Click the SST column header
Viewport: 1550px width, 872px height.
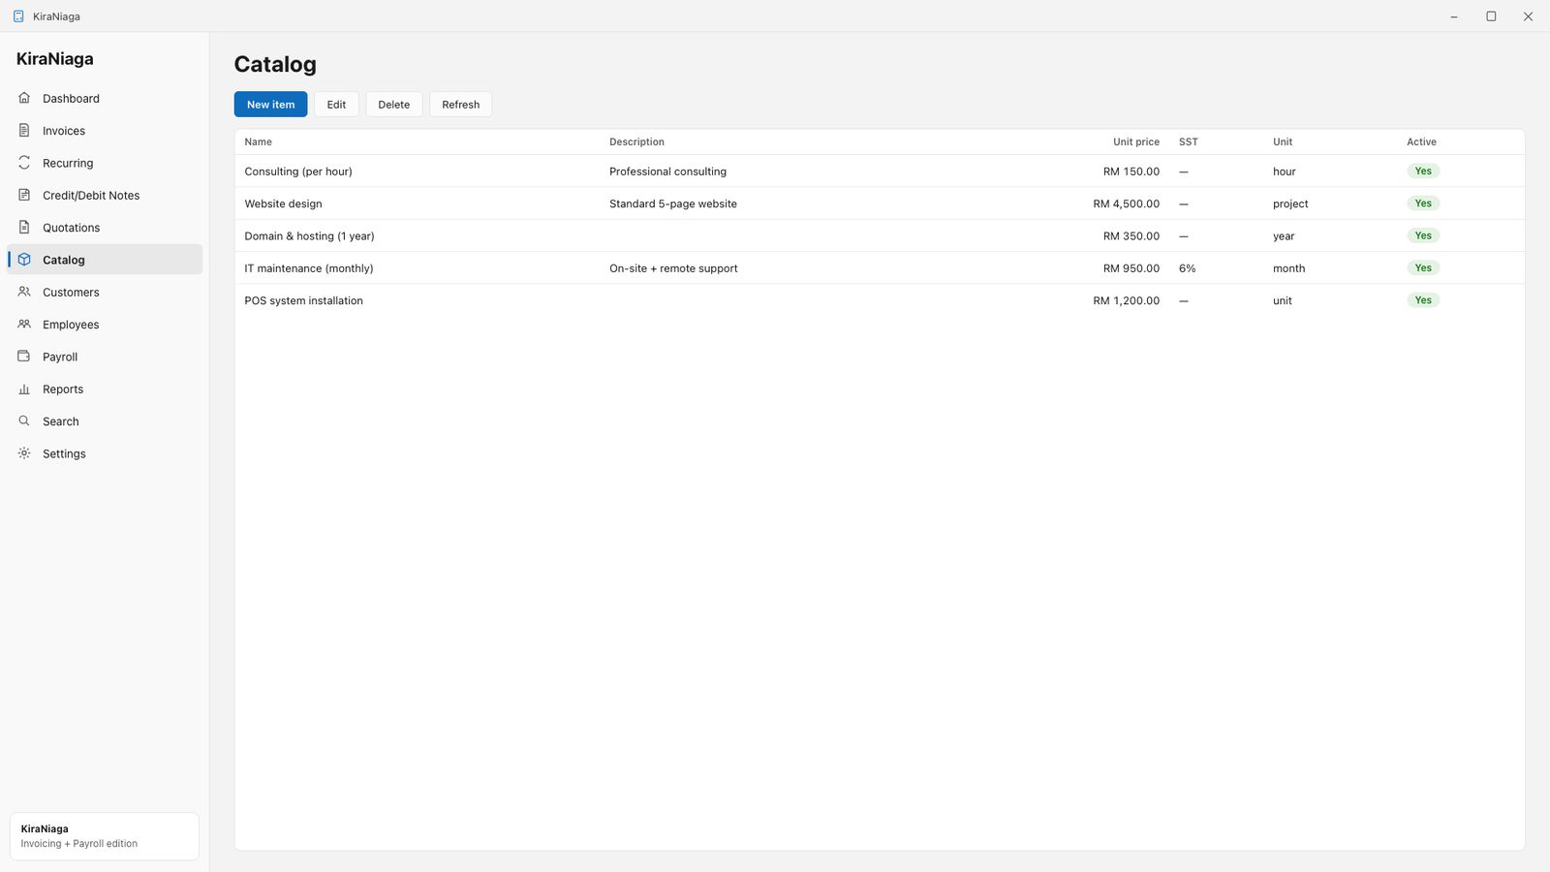click(x=1188, y=141)
